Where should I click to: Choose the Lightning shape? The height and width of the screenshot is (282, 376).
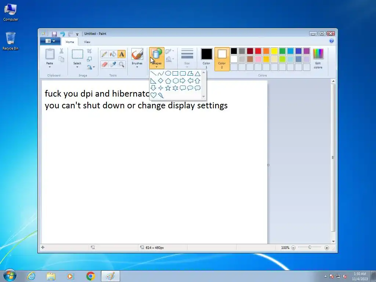[161, 95]
